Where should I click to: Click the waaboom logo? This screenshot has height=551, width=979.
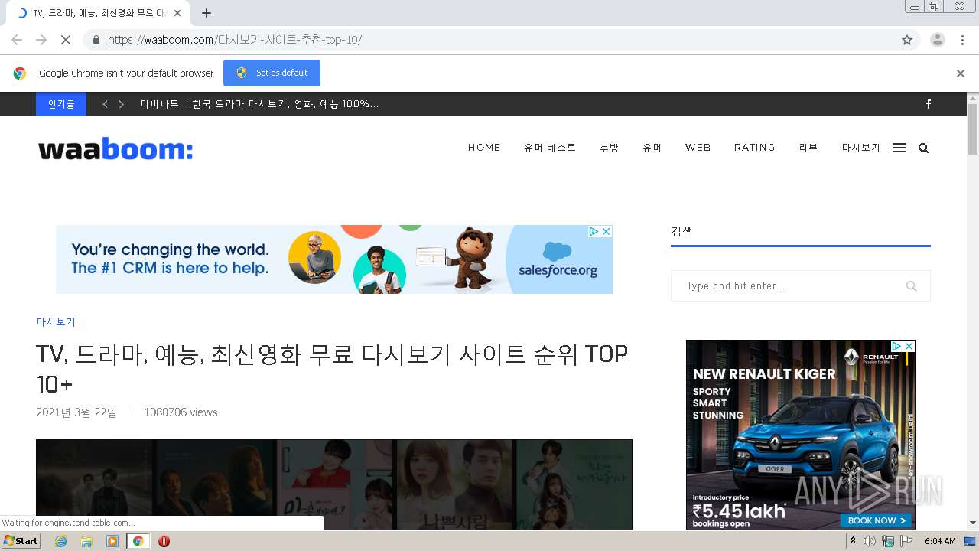tap(115, 149)
